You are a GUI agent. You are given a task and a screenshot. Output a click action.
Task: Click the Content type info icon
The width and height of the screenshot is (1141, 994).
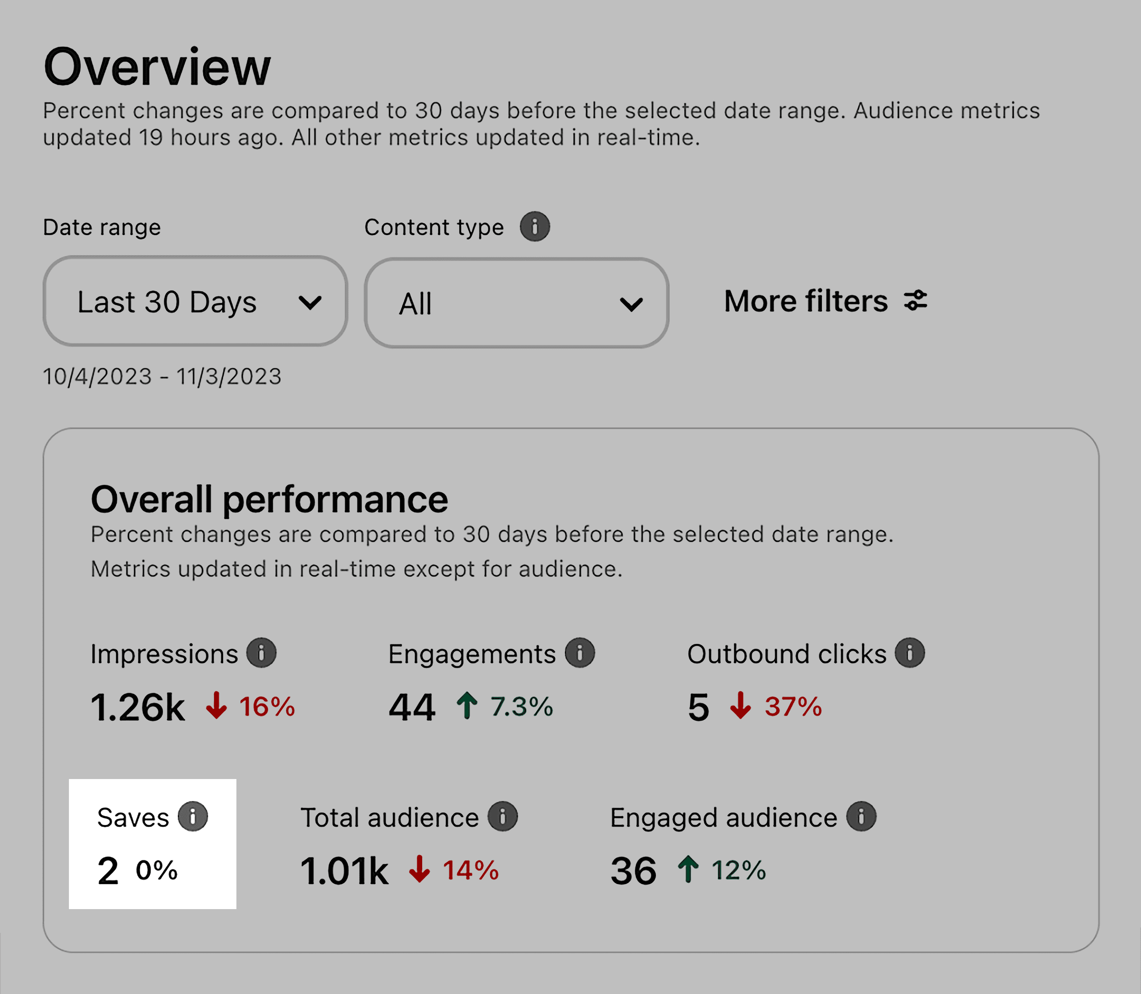(x=536, y=226)
